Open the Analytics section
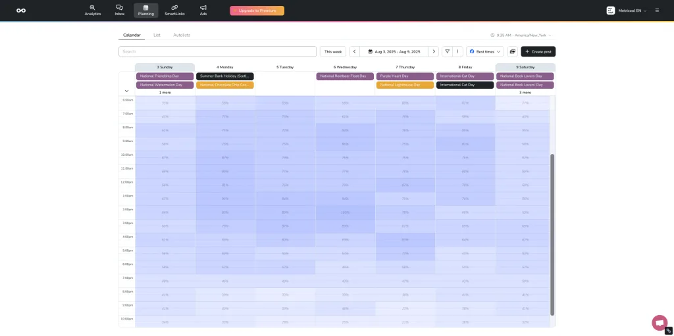674x336 pixels. (x=93, y=10)
